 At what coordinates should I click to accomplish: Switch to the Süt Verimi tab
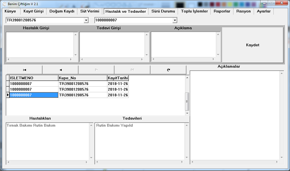(x=90, y=11)
